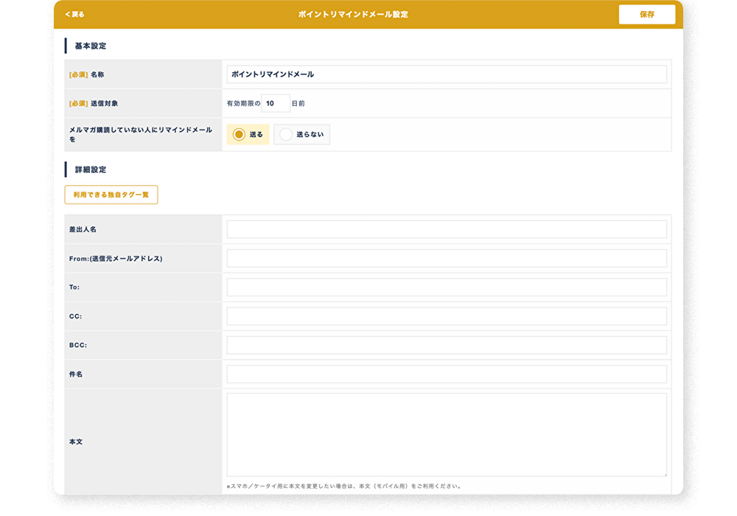Click the mobile body note under 本文
737x516 pixels.
coord(343,487)
